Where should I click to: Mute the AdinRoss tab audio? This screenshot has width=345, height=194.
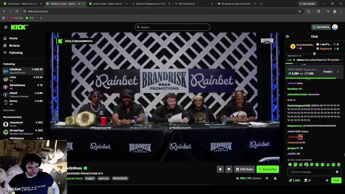[79, 4]
